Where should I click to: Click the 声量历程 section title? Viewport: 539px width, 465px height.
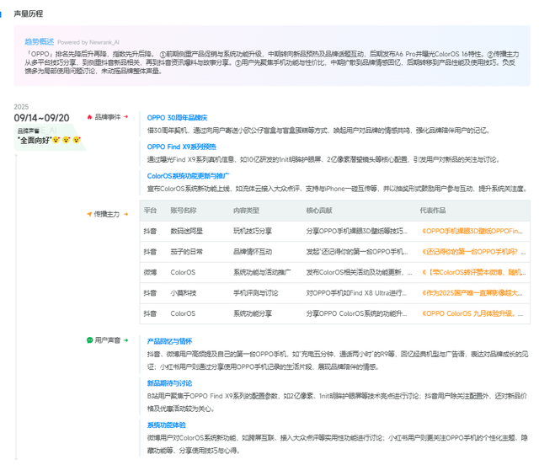pos(28,13)
